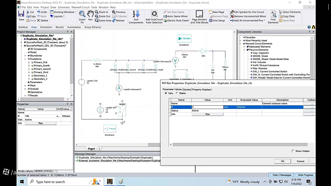The width and height of the screenshot is (331, 186).
Task: Open Page Borders and Title Blocks
Action: [199, 17]
